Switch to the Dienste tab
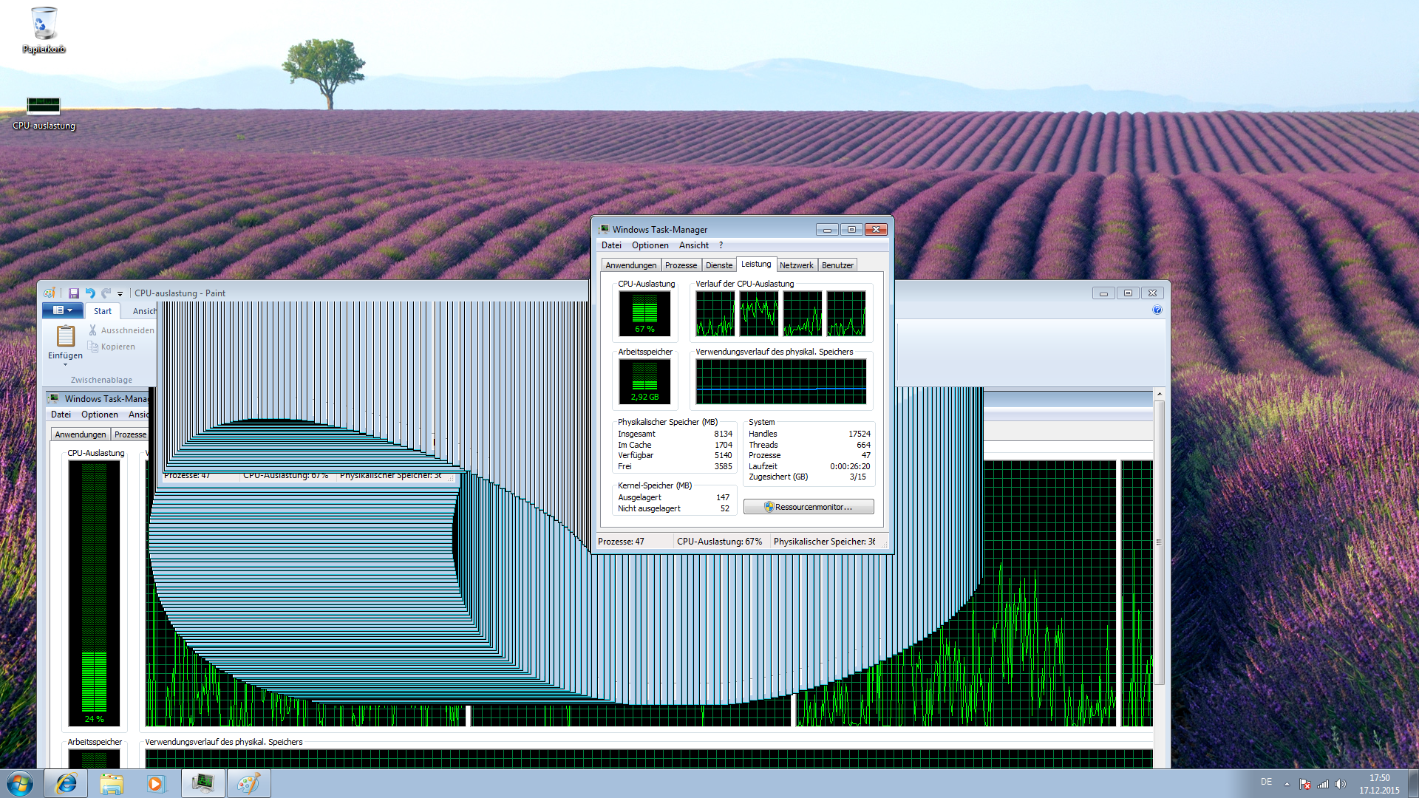 click(718, 265)
